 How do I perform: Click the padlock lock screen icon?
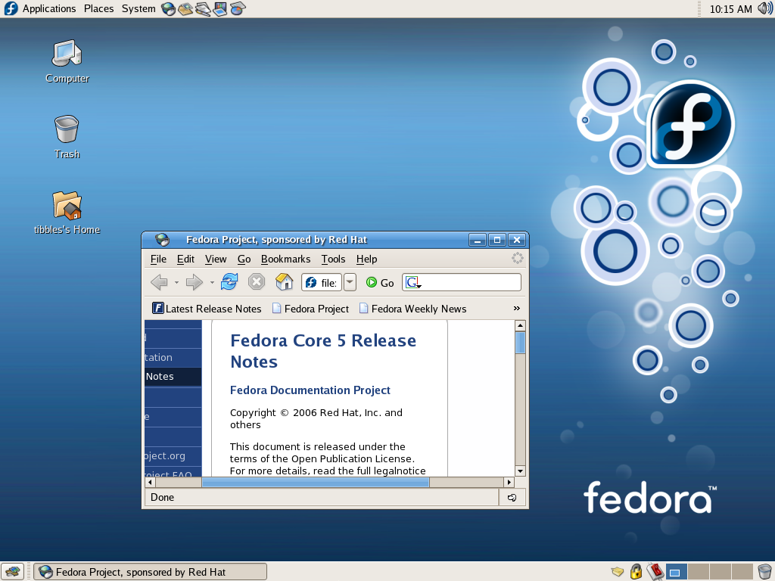[x=636, y=572]
